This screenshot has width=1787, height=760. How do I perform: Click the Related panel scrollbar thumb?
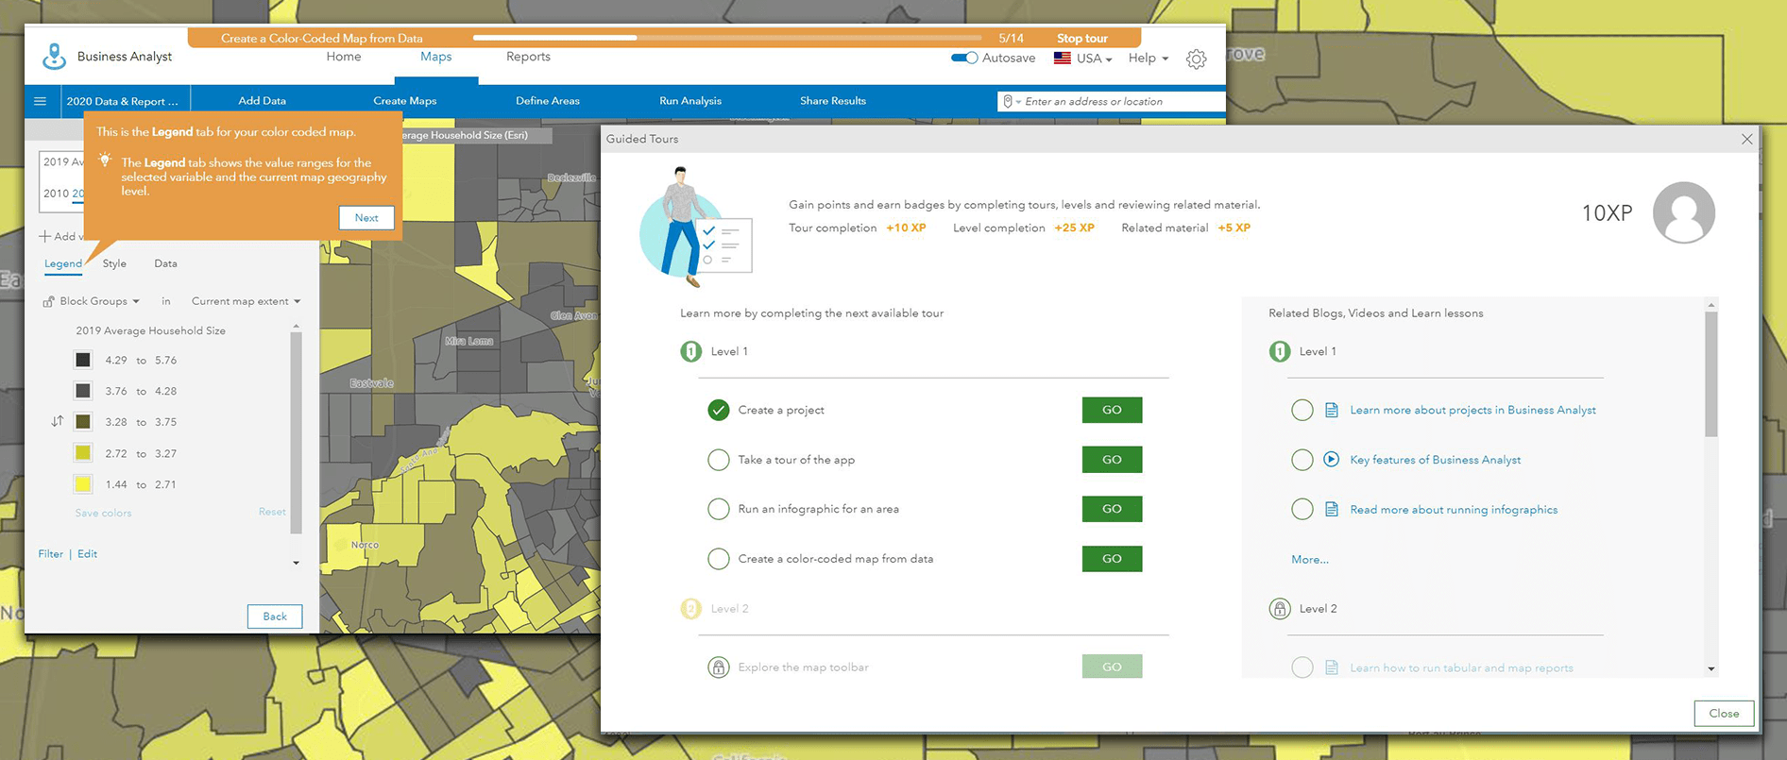(x=1710, y=375)
